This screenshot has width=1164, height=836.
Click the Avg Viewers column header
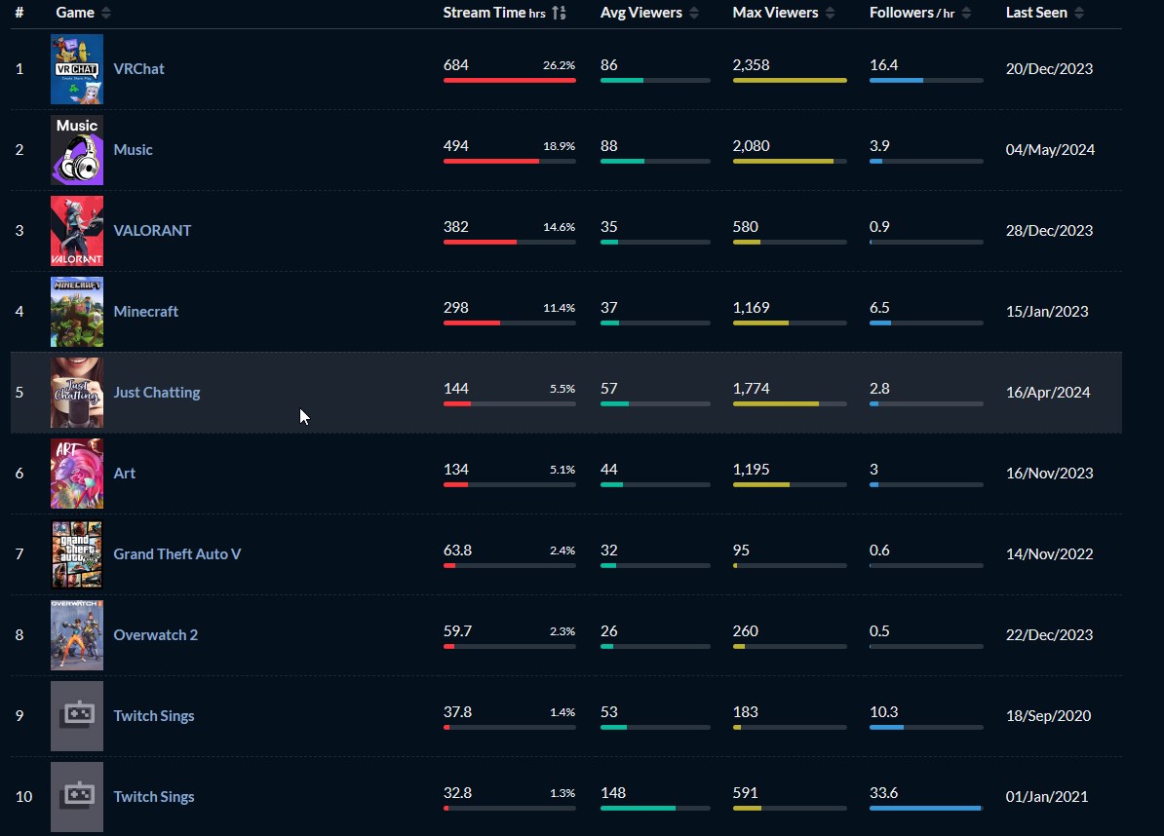(x=641, y=13)
